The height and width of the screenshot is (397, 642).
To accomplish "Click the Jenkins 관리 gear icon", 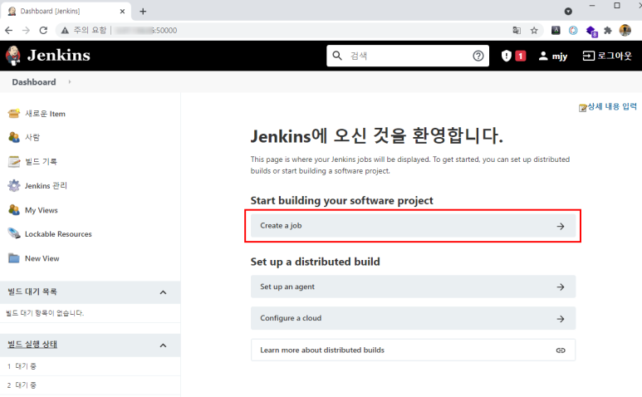I will click(x=14, y=185).
